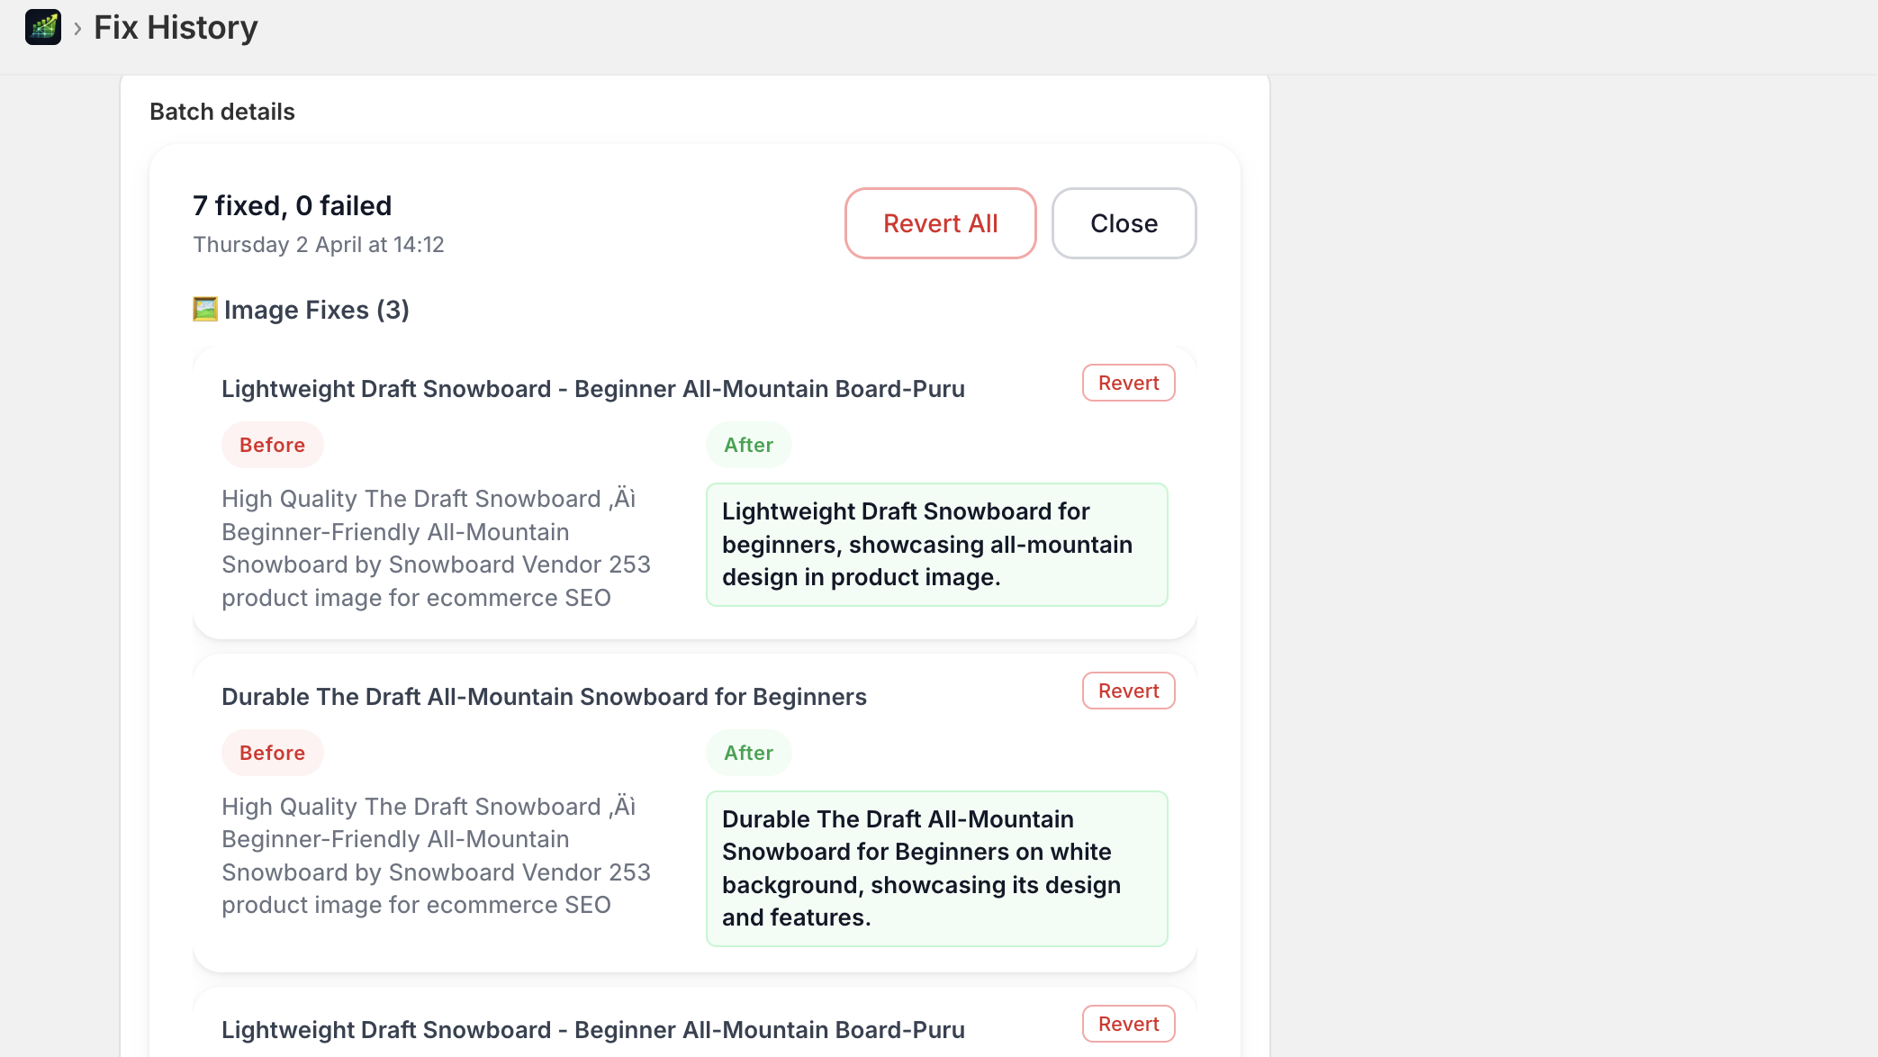This screenshot has height=1057, width=1878.
Task: Click the Fix History page title
Action: [176, 28]
